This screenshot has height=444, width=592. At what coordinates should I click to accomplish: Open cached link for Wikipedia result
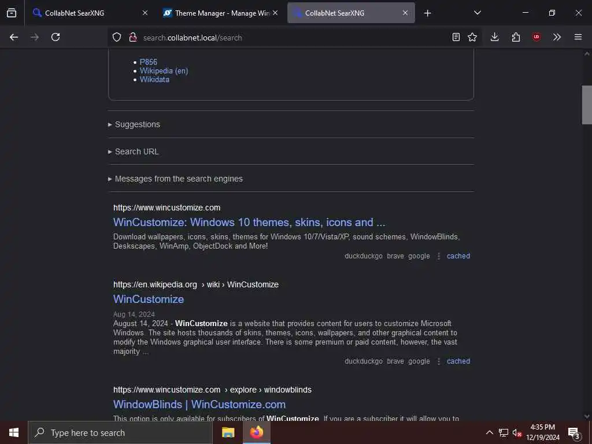click(x=458, y=361)
